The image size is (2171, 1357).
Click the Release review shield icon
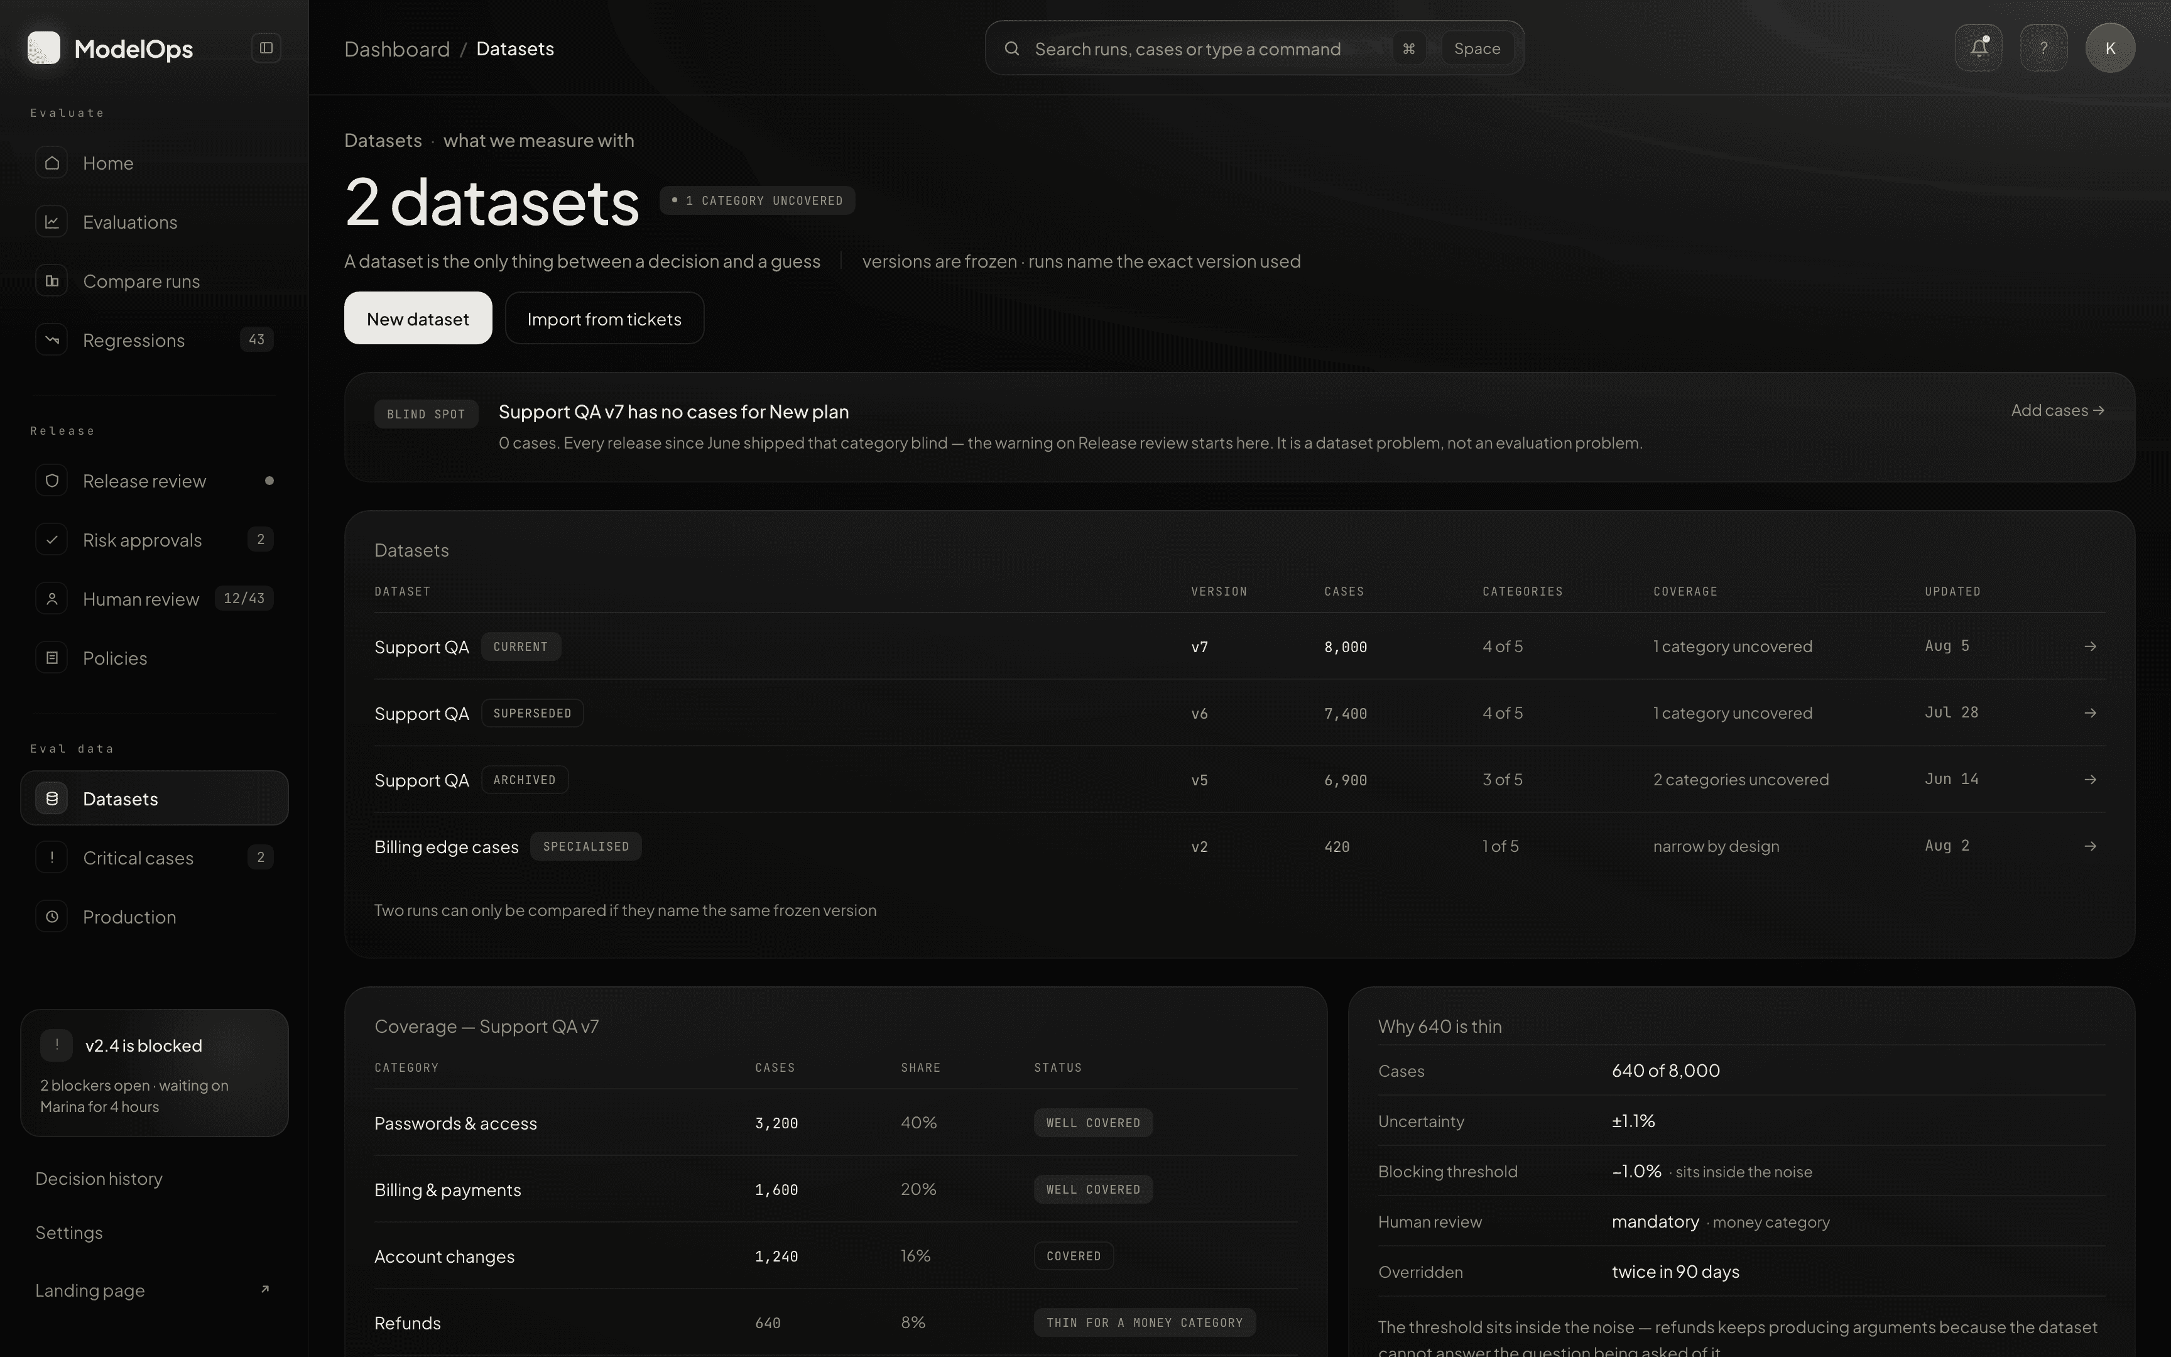coord(52,480)
